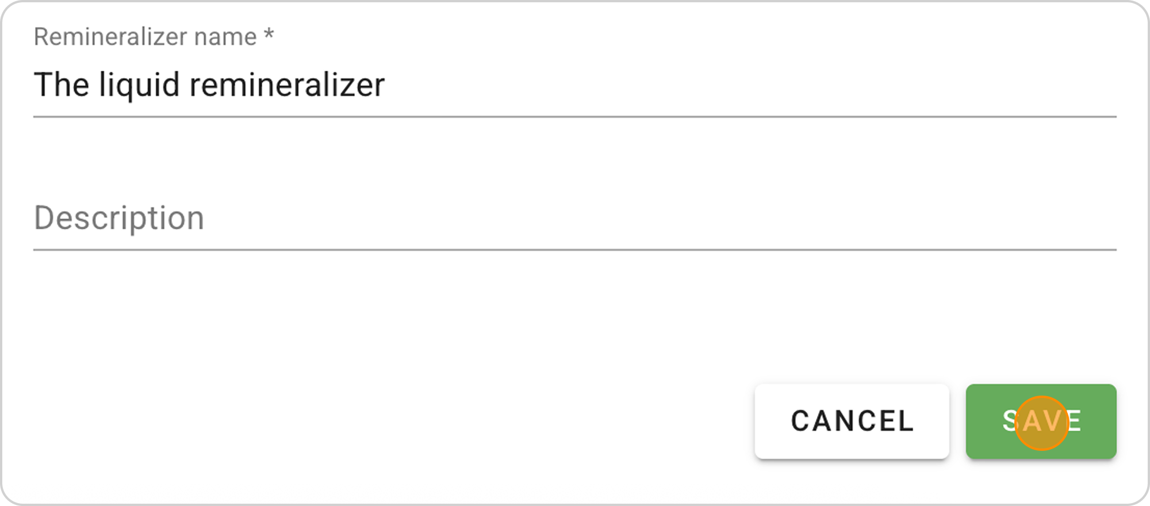Place cursor in 'The liquid remineralizer' text
1150x506 pixels.
pos(209,85)
